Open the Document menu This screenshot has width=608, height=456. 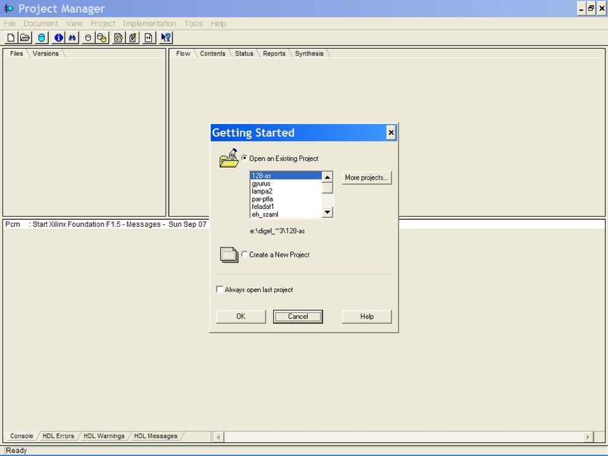pos(41,23)
